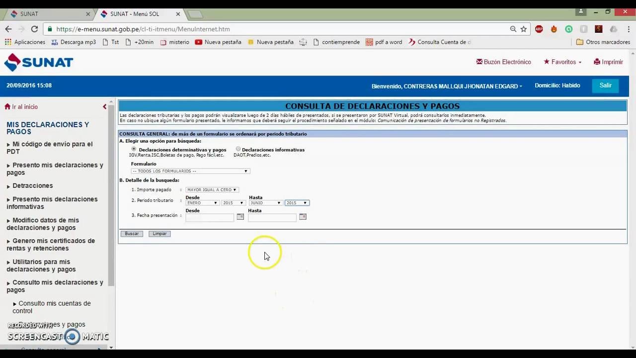
Task: Open the Hasta year dropdown
Action: click(297, 203)
